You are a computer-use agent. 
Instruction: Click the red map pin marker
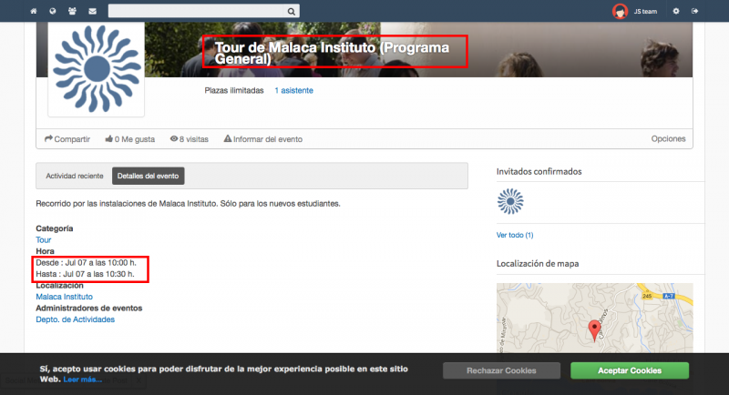pyautogui.click(x=594, y=330)
